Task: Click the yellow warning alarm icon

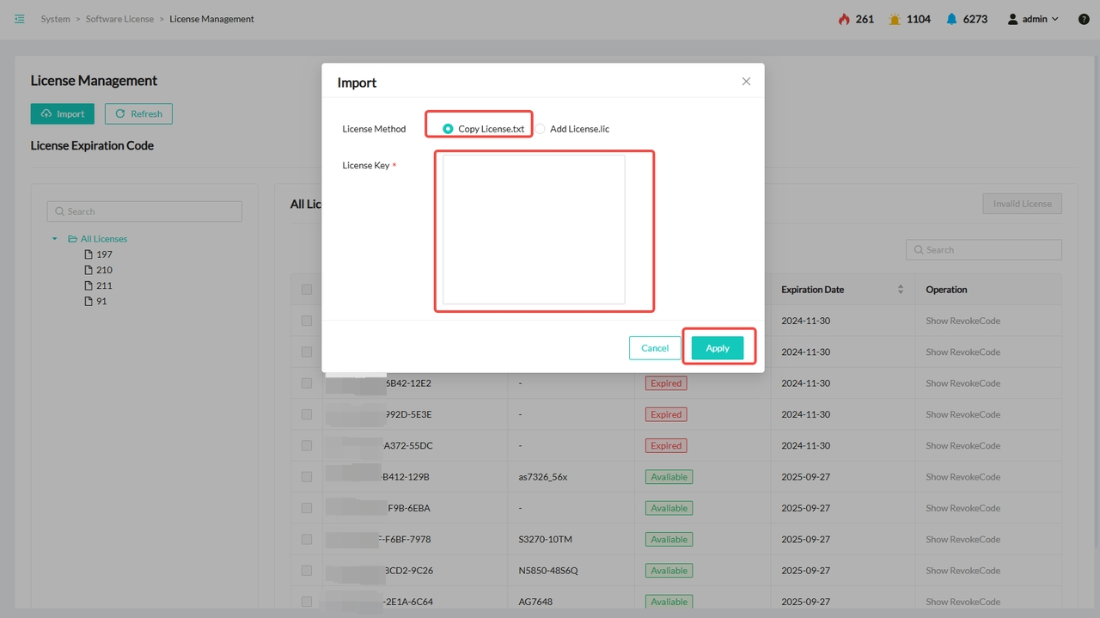Action: [x=895, y=19]
